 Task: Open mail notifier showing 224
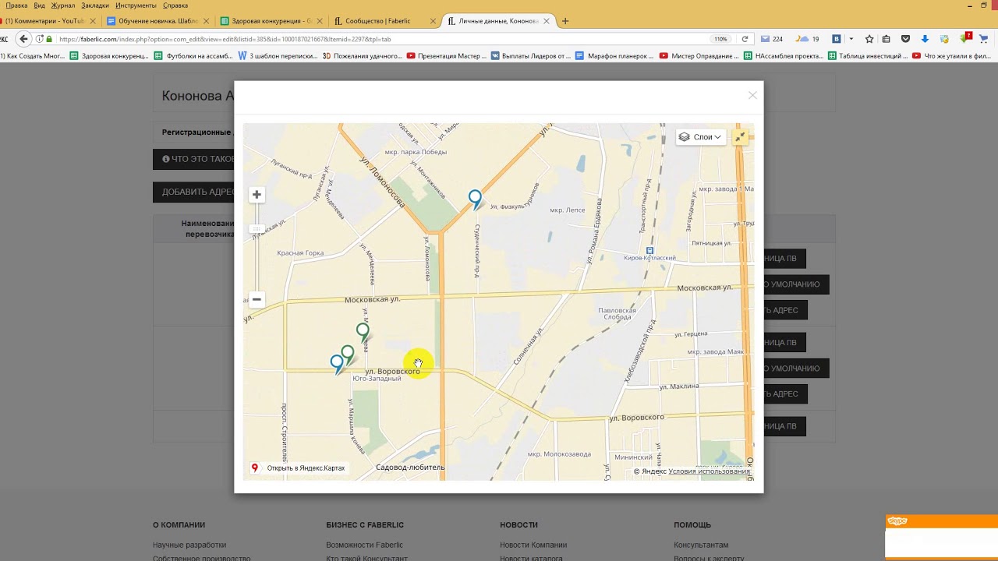point(772,39)
